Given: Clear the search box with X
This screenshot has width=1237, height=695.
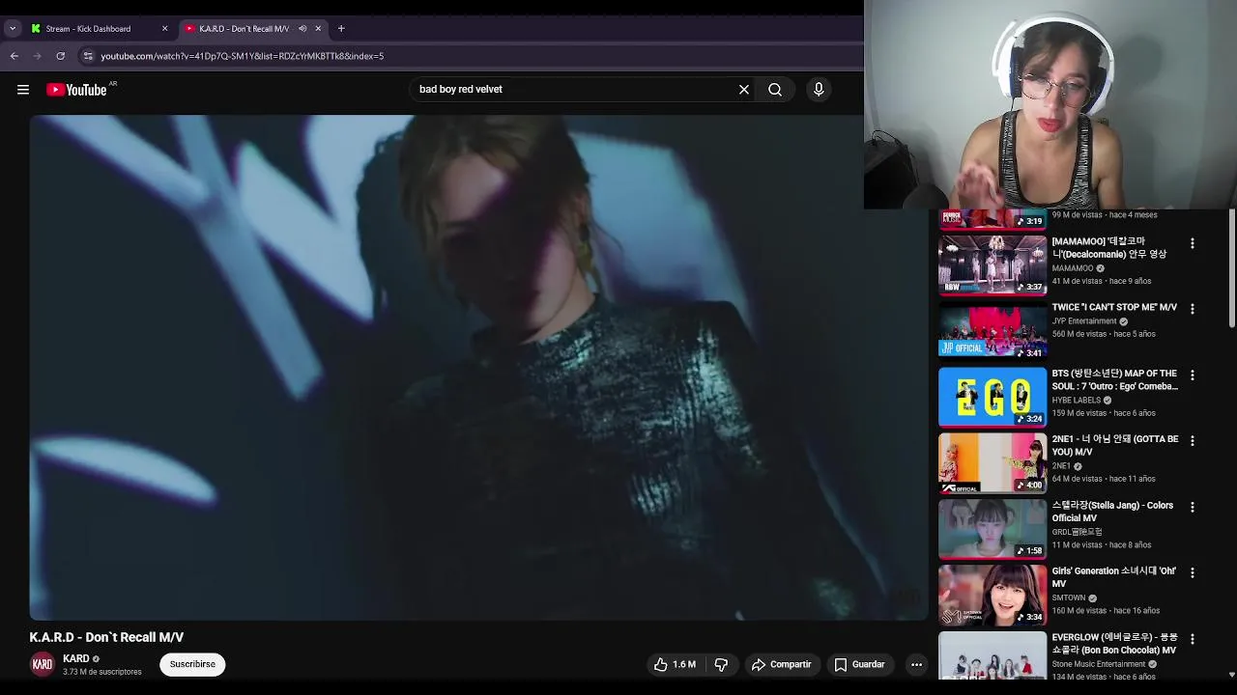Looking at the screenshot, I should 744,90.
